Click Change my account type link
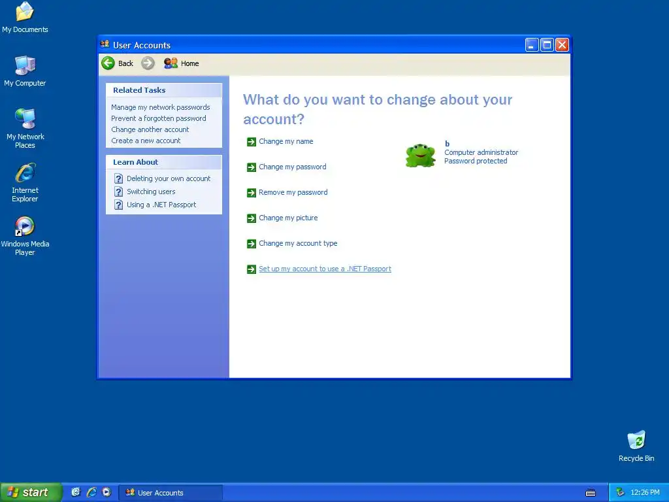 tap(298, 243)
